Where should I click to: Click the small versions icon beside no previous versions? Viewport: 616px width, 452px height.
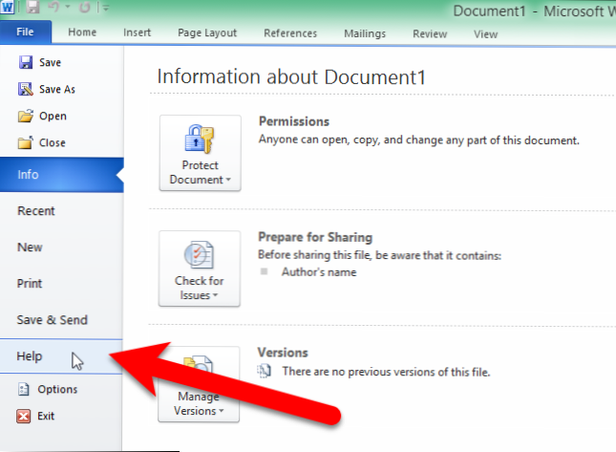(264, 371)
